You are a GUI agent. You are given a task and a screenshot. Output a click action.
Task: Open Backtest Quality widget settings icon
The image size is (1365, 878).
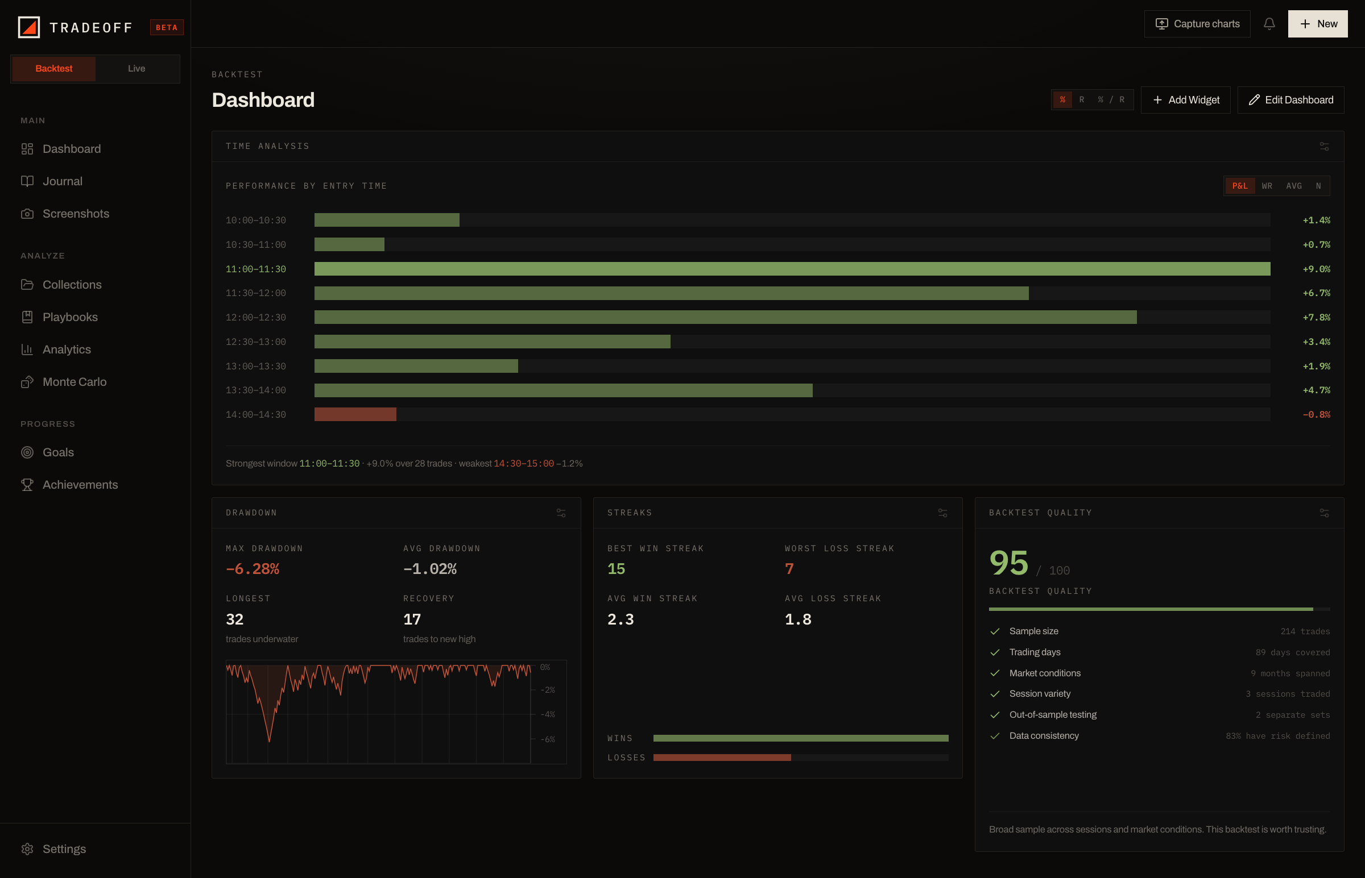pos(1324,513)
